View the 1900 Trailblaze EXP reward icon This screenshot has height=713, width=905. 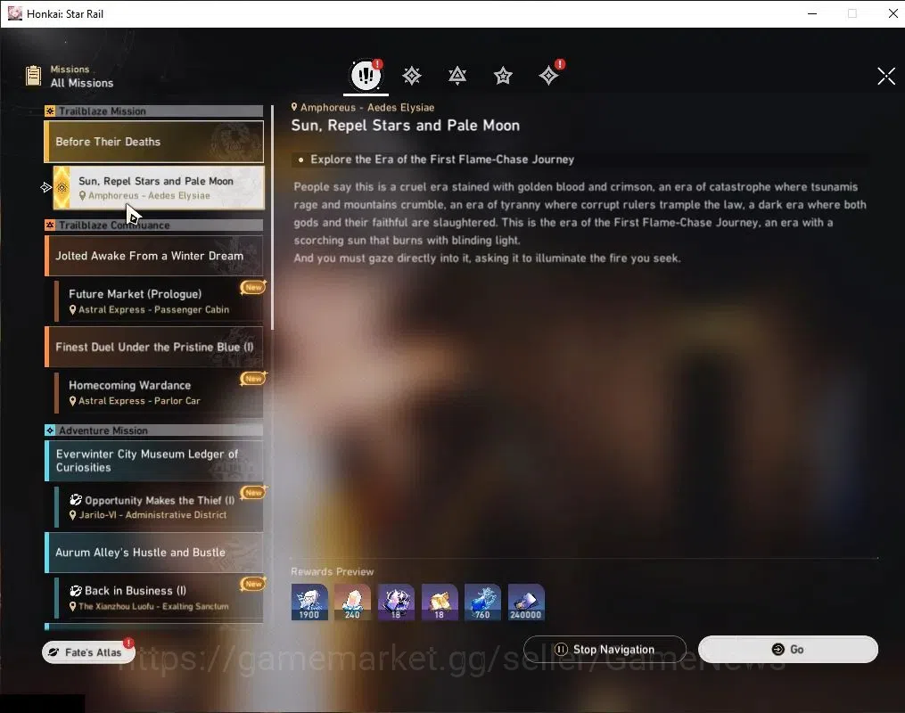point(309,602)
